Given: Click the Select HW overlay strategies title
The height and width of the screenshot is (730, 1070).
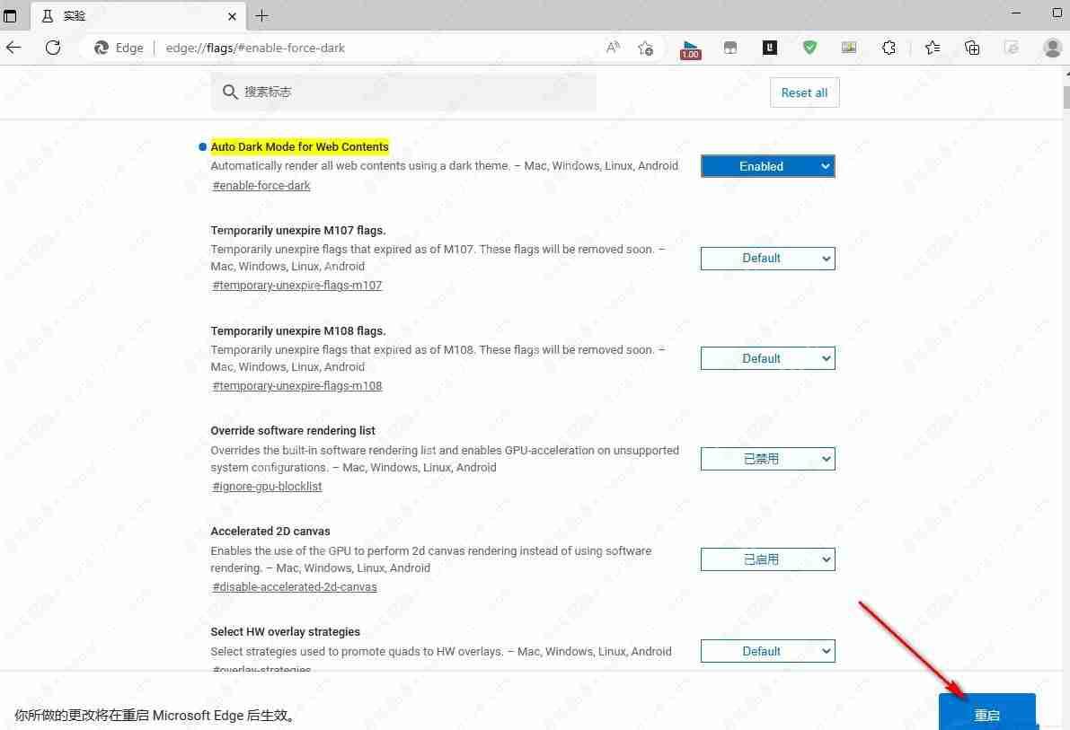Looking at the screenshot, I should [x=285, y=632].
